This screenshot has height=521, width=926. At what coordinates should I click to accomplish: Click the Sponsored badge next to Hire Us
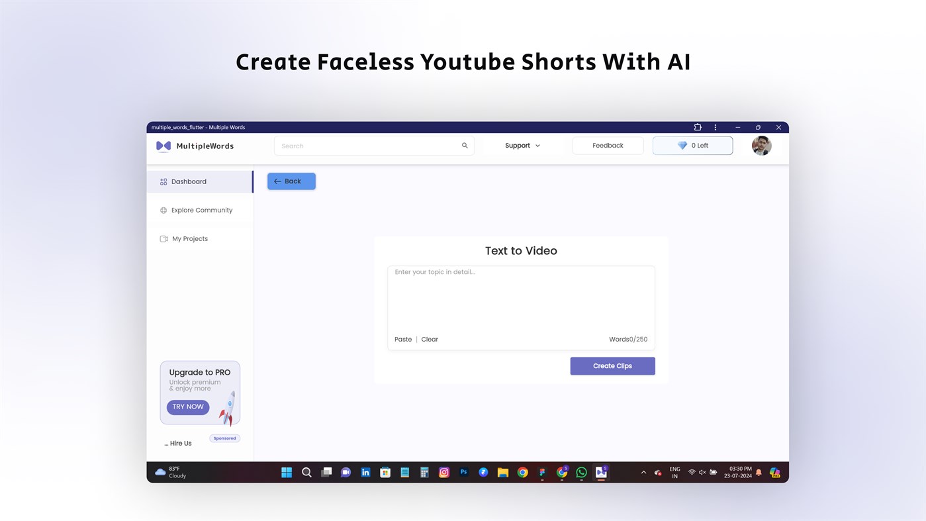(224, 438)
